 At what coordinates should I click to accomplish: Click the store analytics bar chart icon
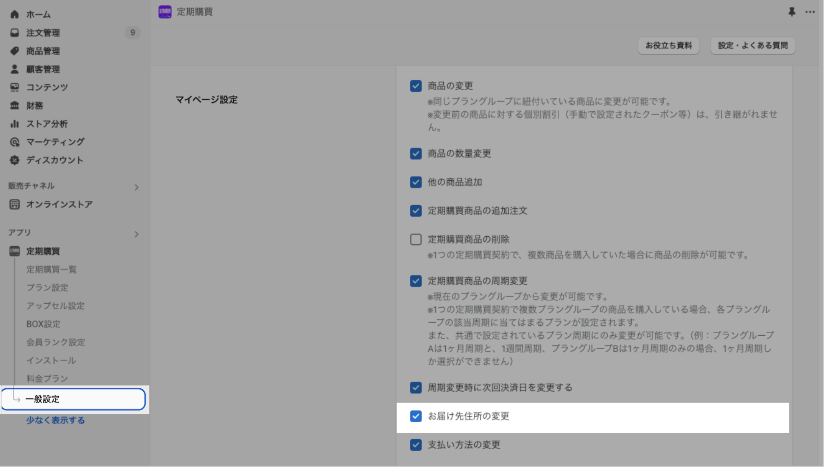tap(15, 124)
